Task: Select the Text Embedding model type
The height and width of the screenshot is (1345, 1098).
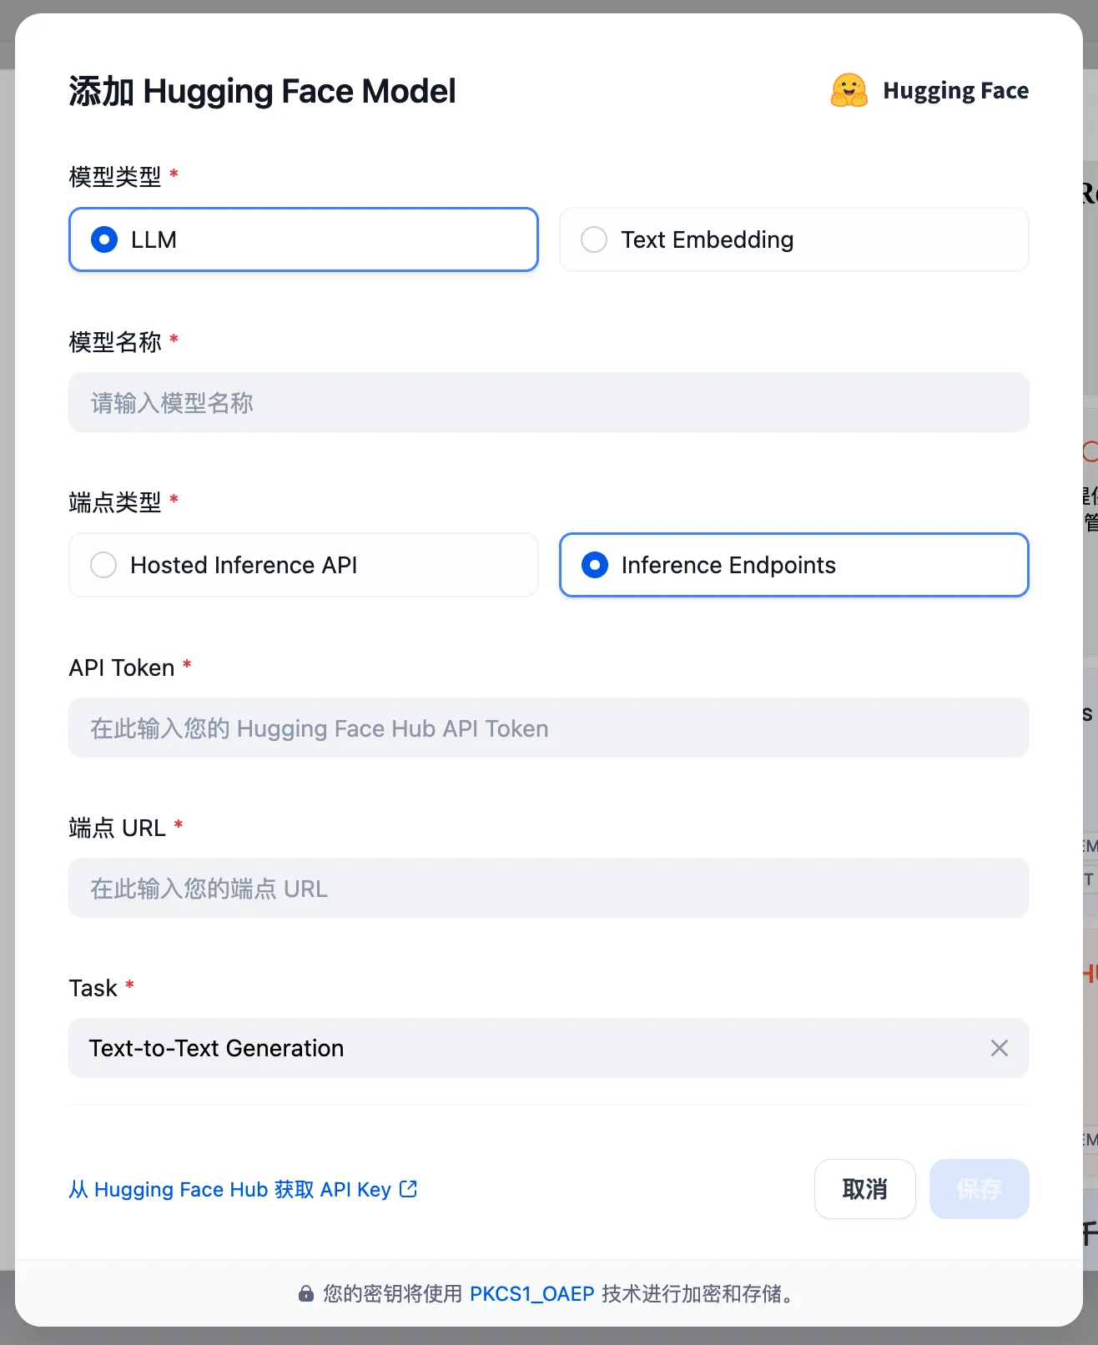Action: [x=793, y=239]
